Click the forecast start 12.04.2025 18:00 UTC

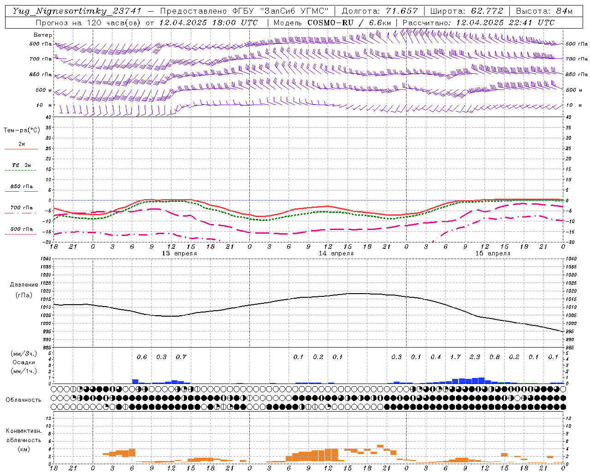click(x=208, y=23)
